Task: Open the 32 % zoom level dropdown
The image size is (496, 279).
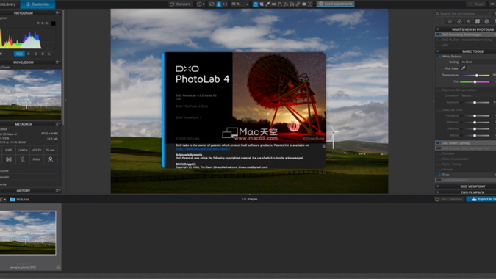Action: point(240,4)
